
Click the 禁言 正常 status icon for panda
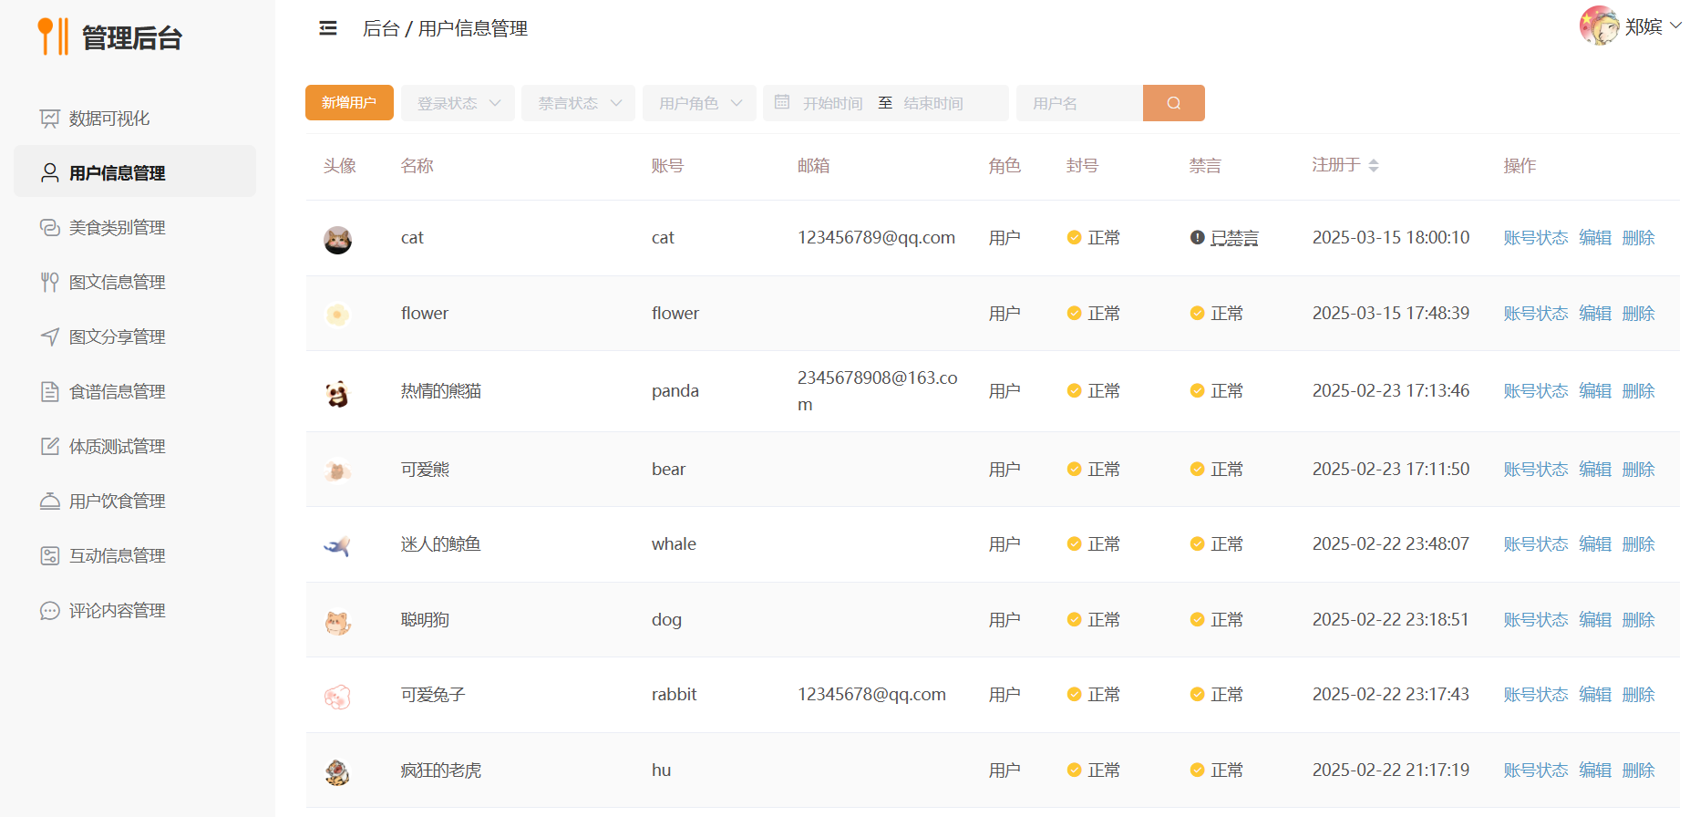click(1197, 391)
